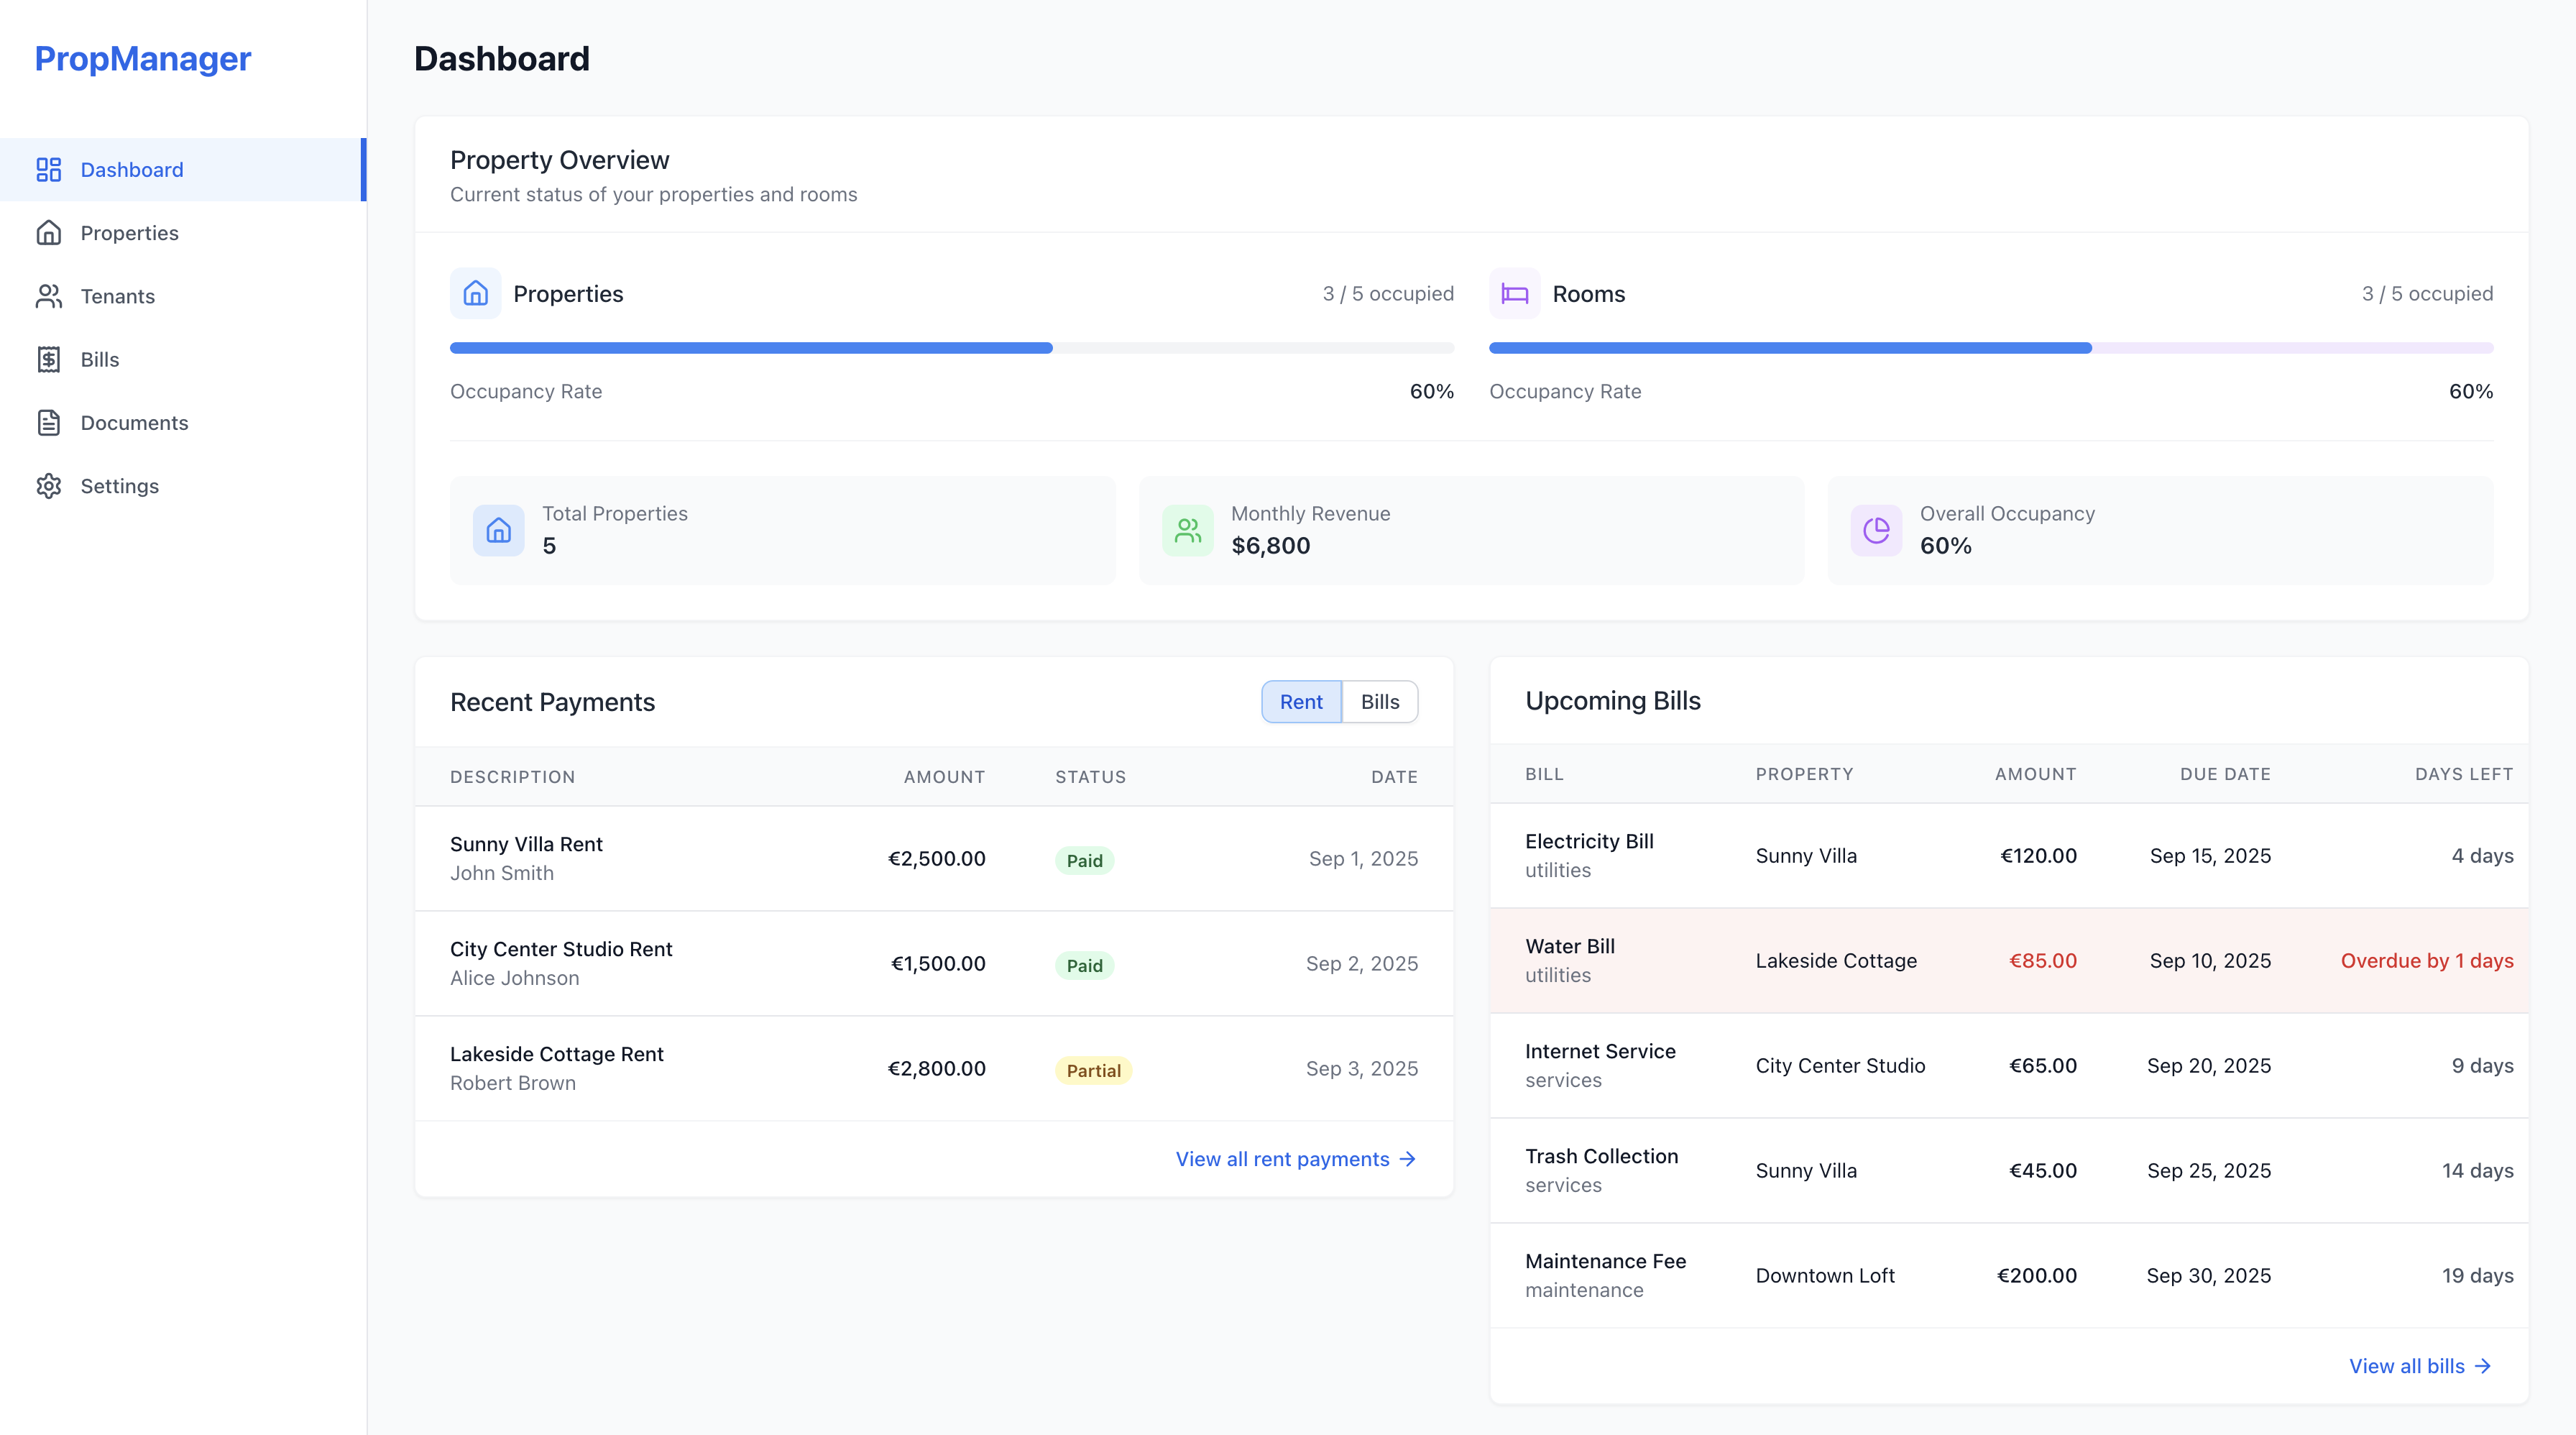Follow the View all bills link
The height and width of the screenshot is (1435, 2576).
click(2419, 1366)
